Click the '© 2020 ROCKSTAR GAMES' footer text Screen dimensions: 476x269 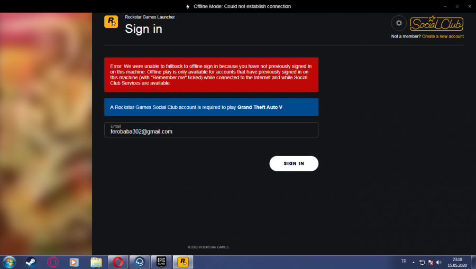[208, 247]
